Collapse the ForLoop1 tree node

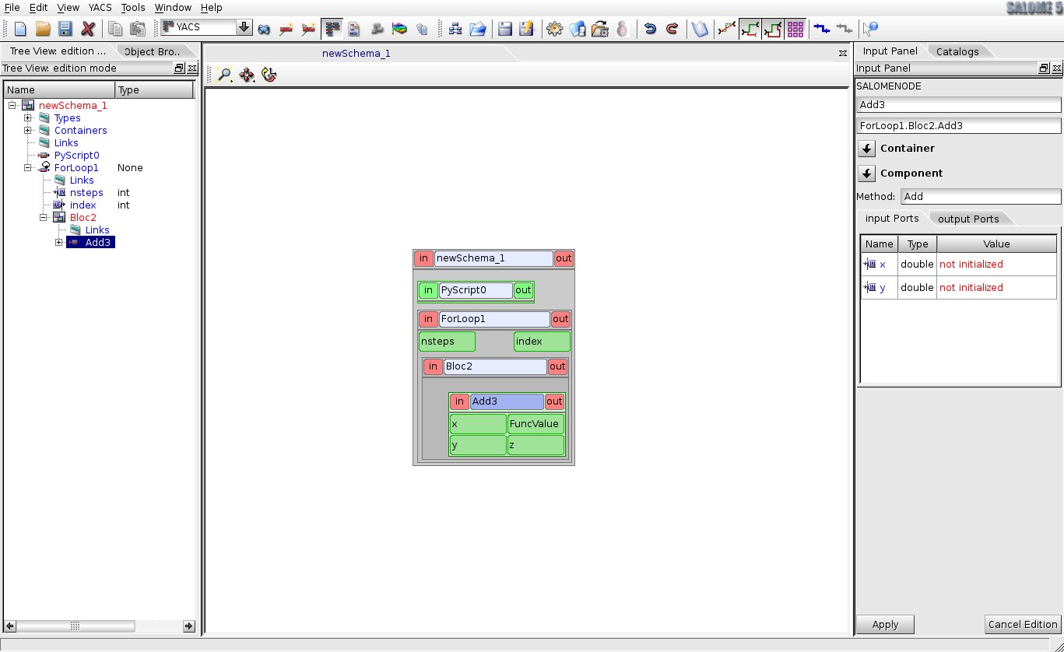pyautogui.click(x=28, y=168)
